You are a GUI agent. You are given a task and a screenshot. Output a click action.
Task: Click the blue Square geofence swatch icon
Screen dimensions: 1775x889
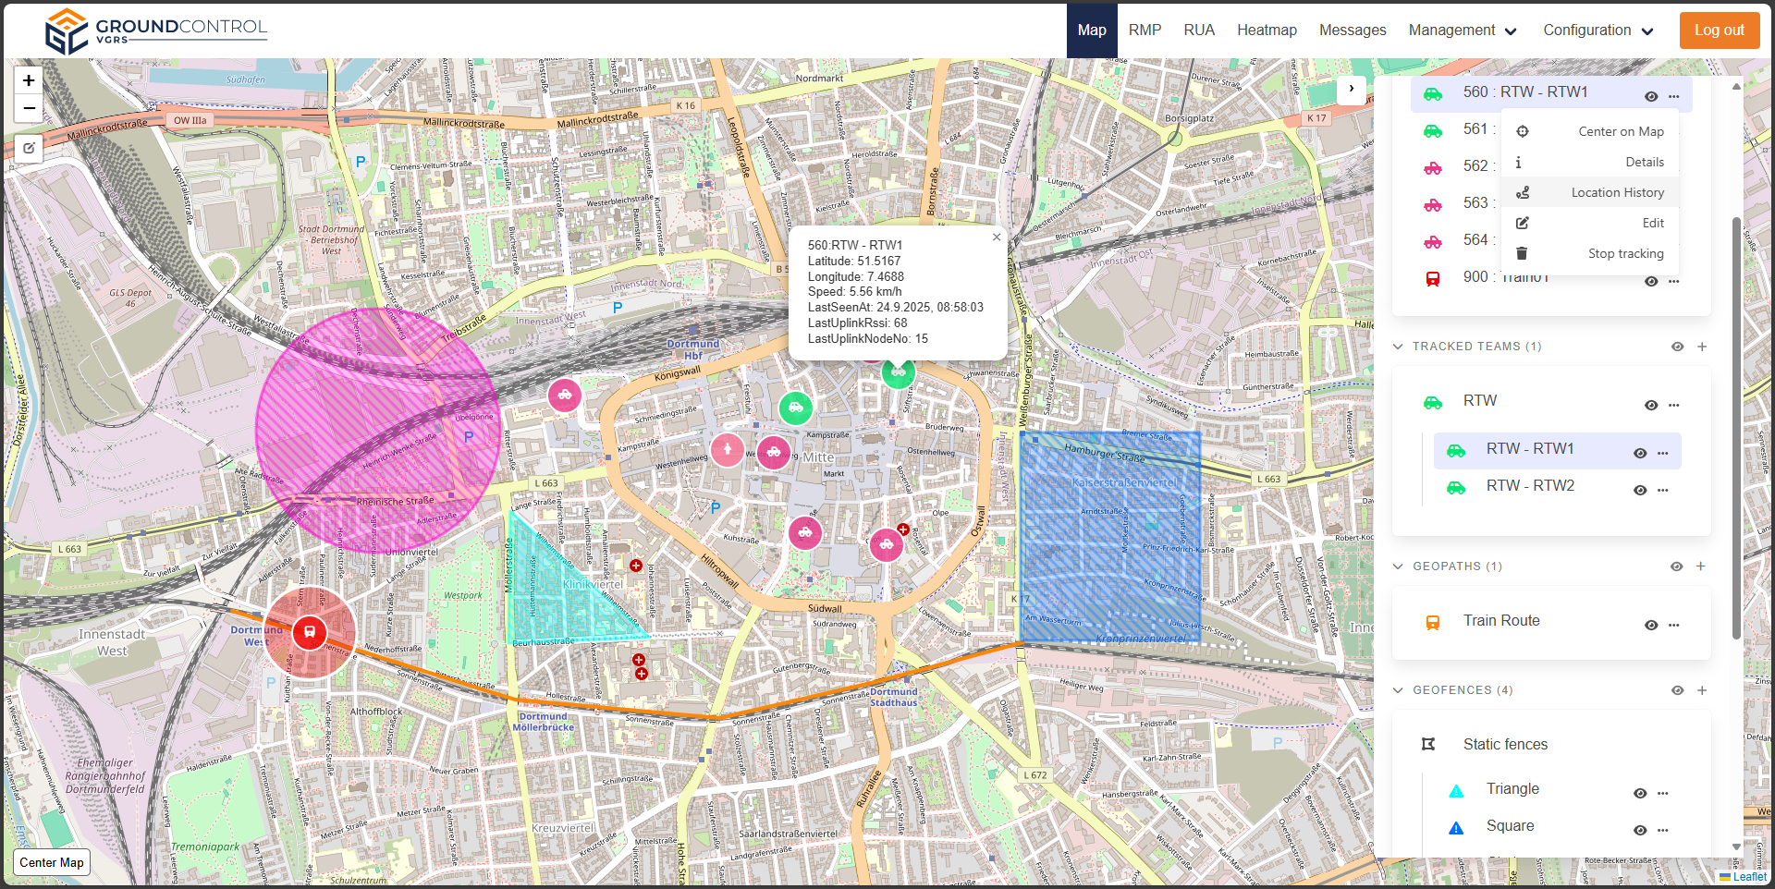tap(1456, 828)
